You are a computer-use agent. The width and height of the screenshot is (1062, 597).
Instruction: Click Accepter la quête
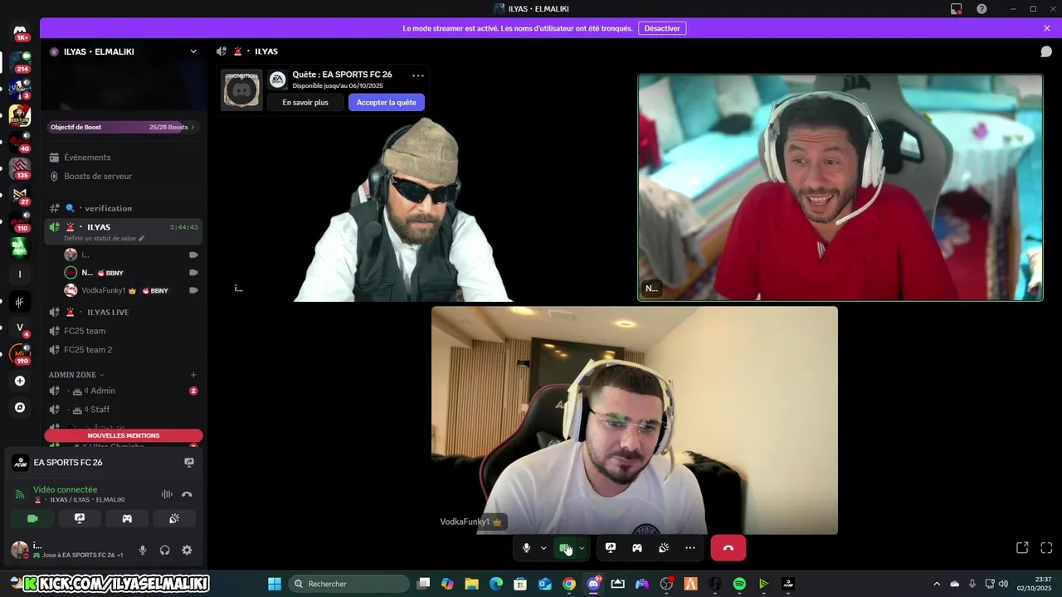(387, 102)
